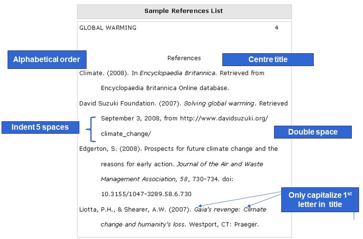This screenshot has width=363, height=239.
Task: Click the Centre title label box
Action: point(268,60)
